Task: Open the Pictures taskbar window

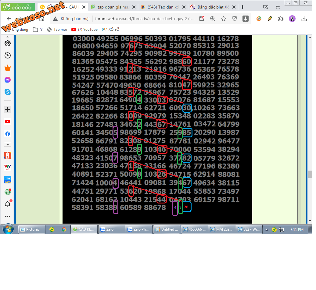Action: [x=32, y=229]
